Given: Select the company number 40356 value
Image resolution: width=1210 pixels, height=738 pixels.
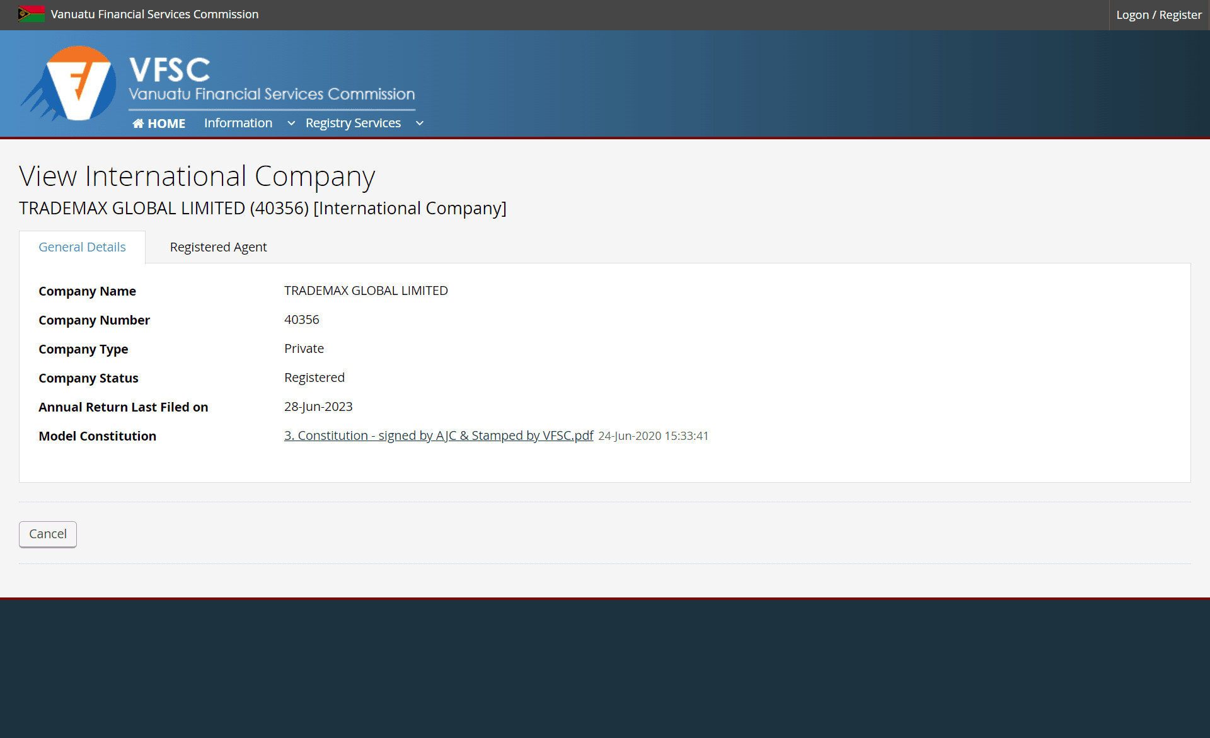Looking at the screenshot, I should point(302,320).
